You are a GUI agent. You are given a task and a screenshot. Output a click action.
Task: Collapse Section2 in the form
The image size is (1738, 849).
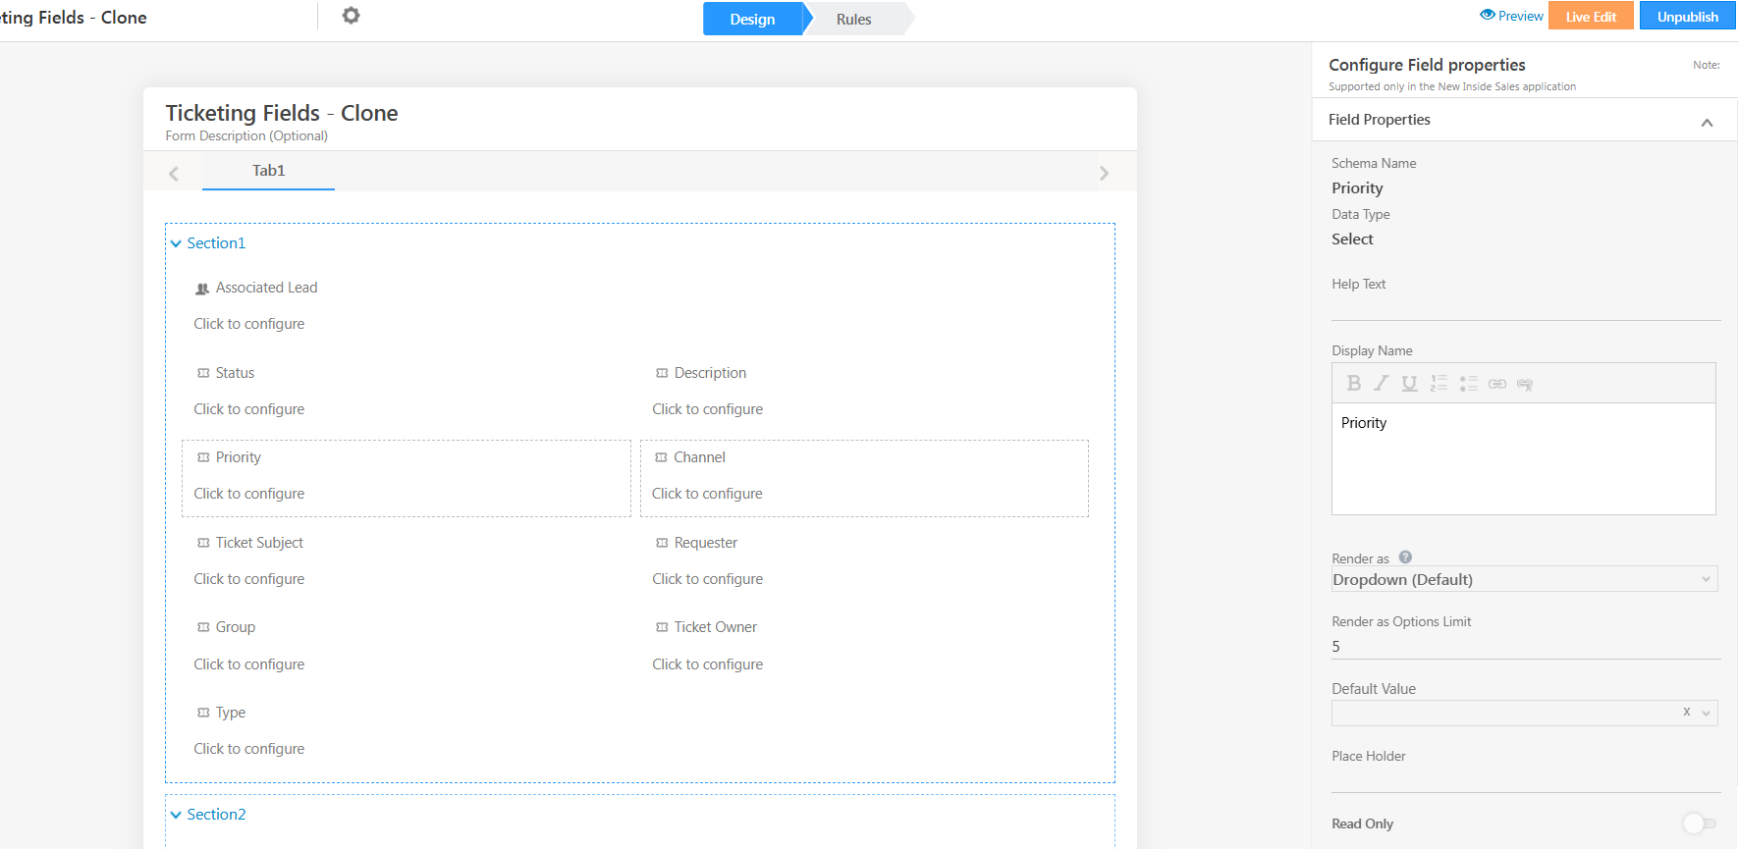[x=176, y=815]
